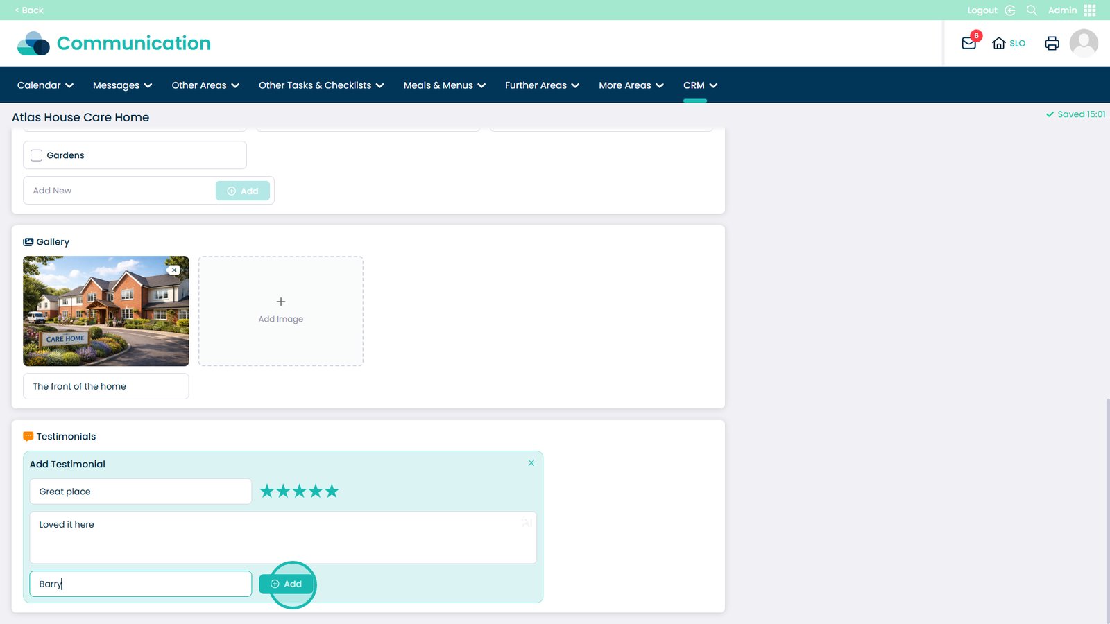Set rating to the third star
The image size is (1110, 624).
point(299,492)
